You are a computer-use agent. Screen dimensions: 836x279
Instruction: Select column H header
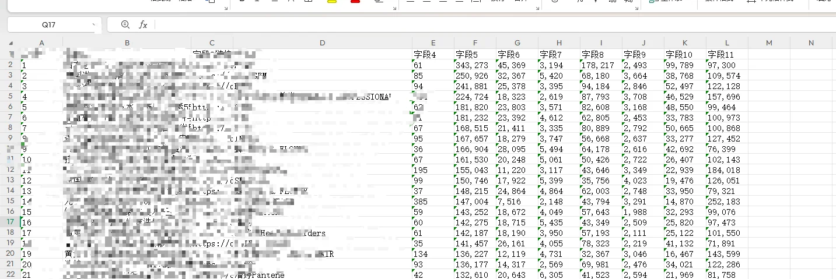[559, 43]
